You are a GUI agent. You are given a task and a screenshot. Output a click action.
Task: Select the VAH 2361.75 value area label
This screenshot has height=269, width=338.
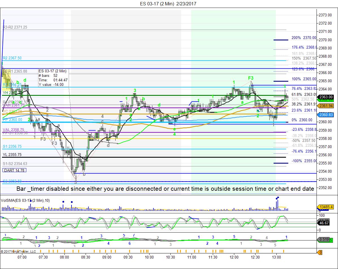point(13,105)
